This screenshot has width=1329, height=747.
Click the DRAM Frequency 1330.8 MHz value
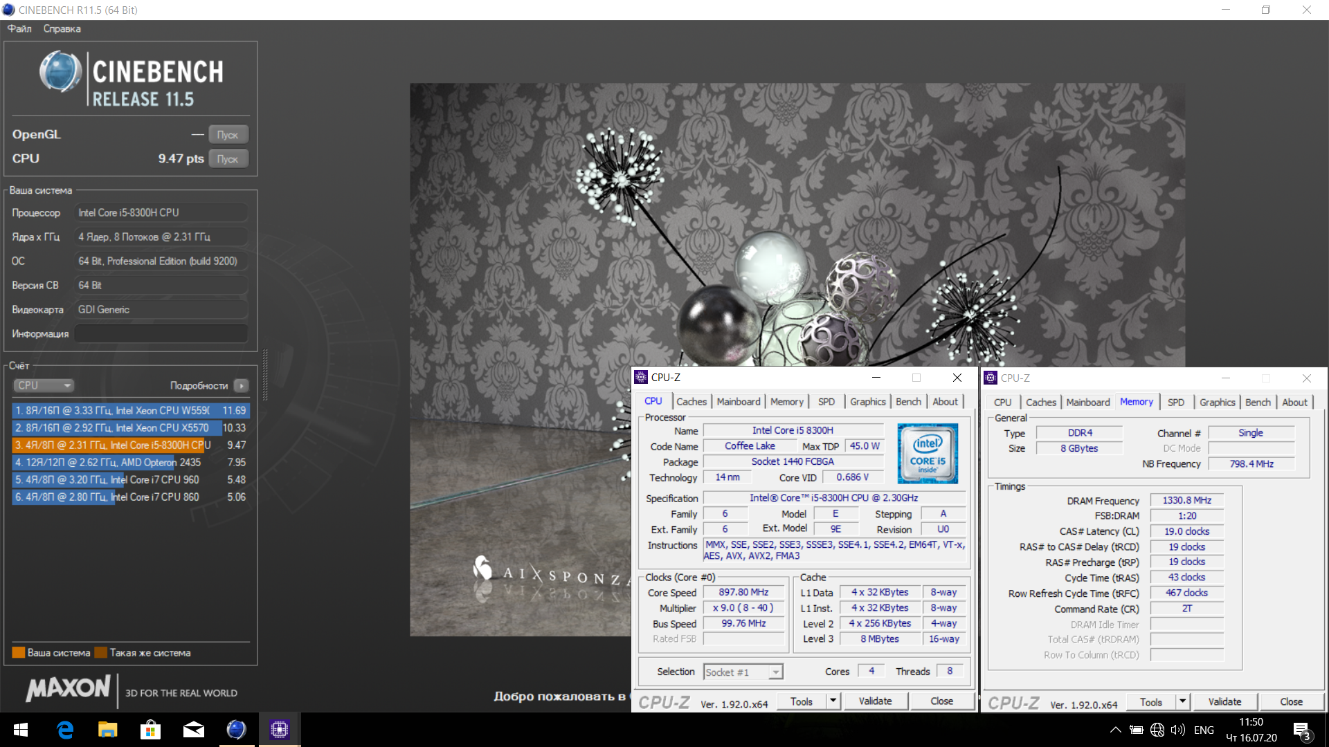click(x=1187, y=500)
